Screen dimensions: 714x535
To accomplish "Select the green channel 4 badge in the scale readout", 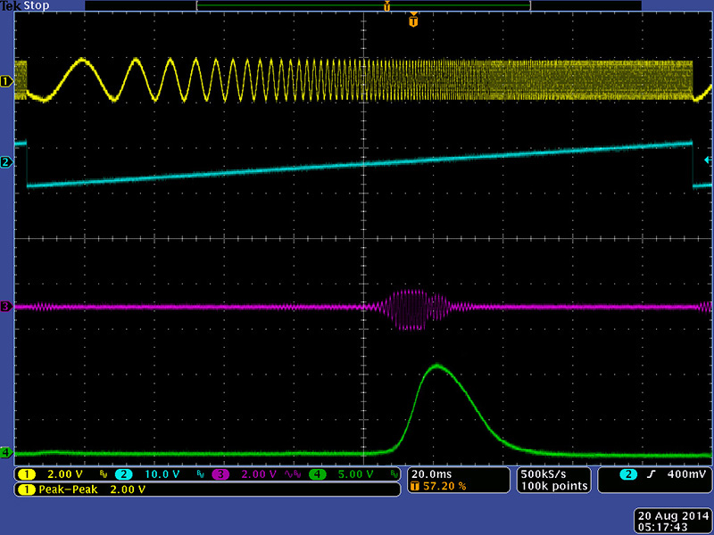I will pos(318,474).
